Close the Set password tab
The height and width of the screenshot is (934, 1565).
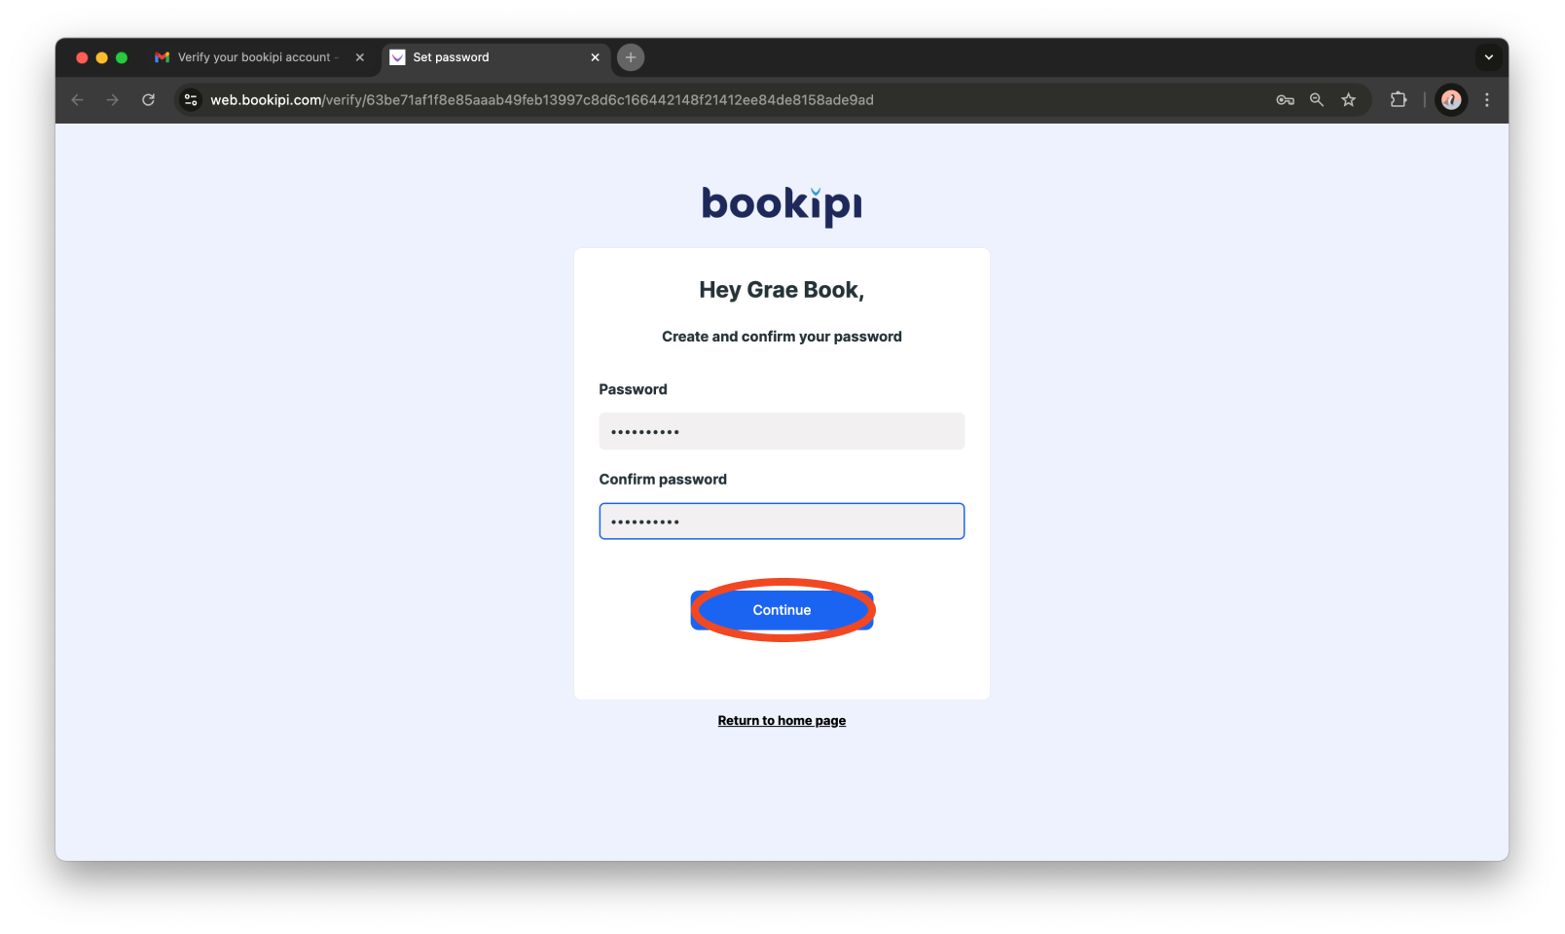pyautogui.click(x=595, y=57)
